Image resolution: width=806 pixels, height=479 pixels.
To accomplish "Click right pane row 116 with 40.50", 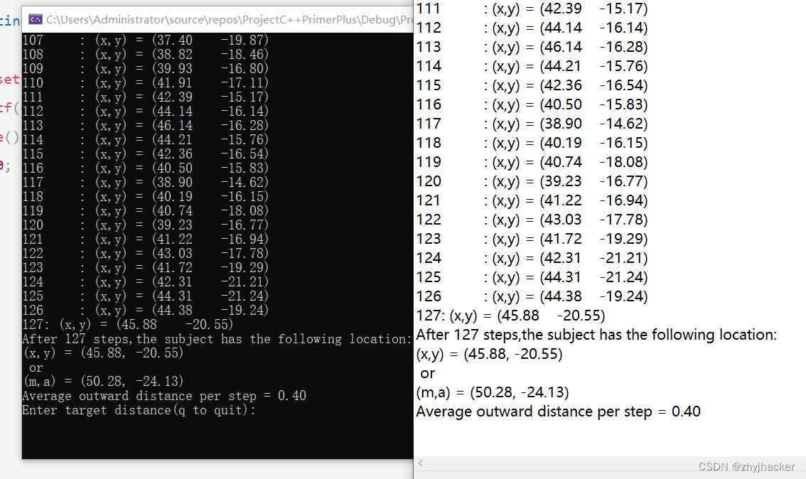I will coord(532,104).
